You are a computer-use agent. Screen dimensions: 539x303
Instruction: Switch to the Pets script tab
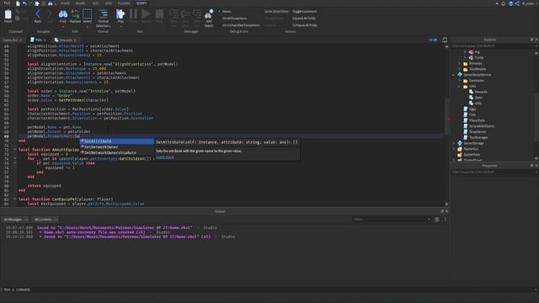tap(38, 40)
